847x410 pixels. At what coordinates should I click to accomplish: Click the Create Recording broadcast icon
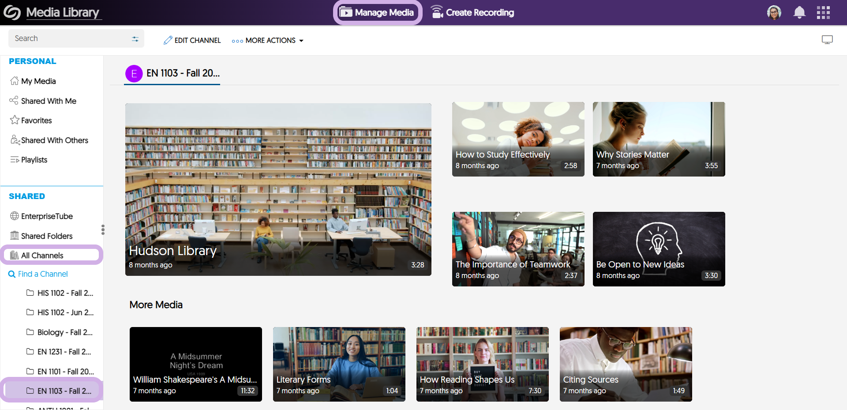(x=437, y=12)
